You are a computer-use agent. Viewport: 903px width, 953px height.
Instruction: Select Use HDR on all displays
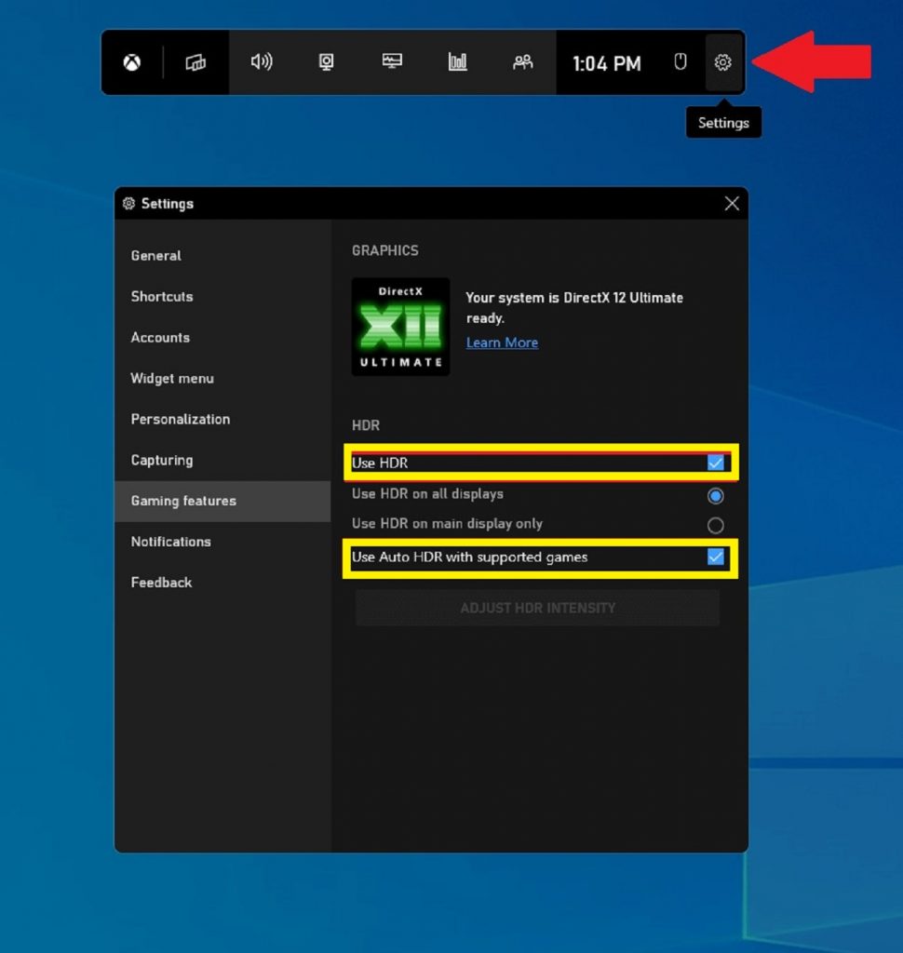(x=715, y=495)
